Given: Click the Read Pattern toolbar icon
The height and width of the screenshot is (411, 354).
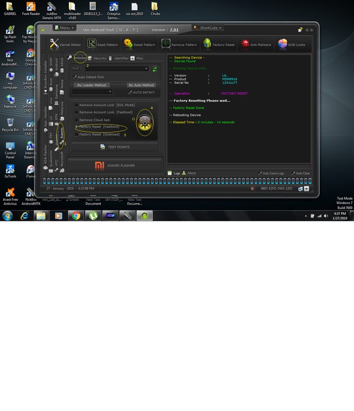Looking at the screenshot, I should (x=91, y=44).
